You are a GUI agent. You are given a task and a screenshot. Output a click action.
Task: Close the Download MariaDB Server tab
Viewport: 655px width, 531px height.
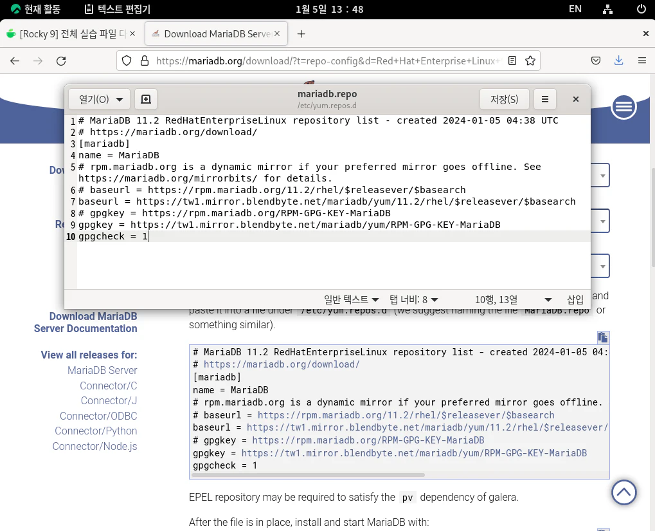(277, 33)
